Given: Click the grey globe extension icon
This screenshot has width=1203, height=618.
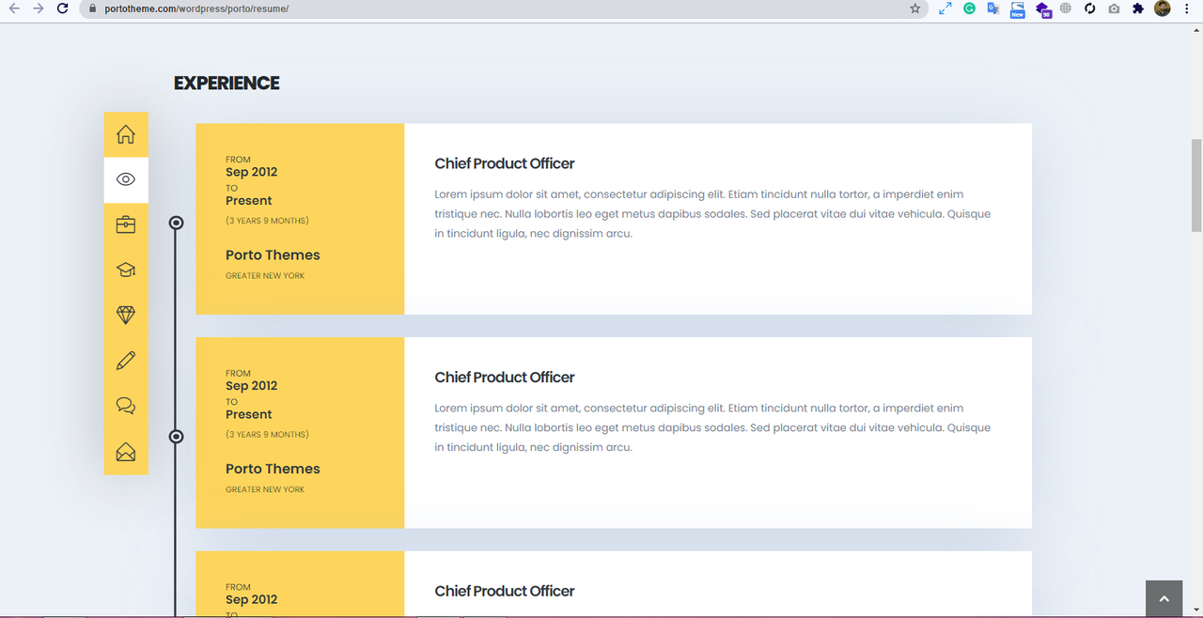Looking at the screenshot, I should pos(1066,8).
